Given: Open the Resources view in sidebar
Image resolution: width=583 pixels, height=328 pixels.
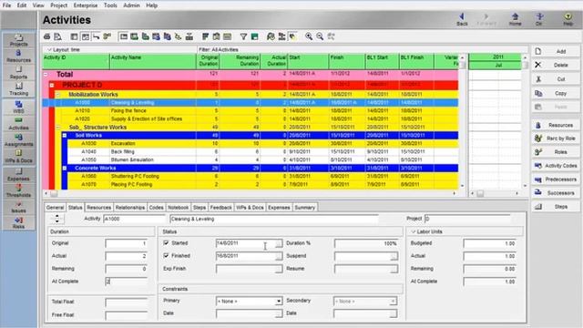Looking at the screenshot, I should (x=18, y=56).
